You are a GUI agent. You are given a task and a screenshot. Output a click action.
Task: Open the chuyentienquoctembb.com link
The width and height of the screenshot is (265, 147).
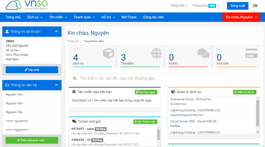click(x=187, y=115)
